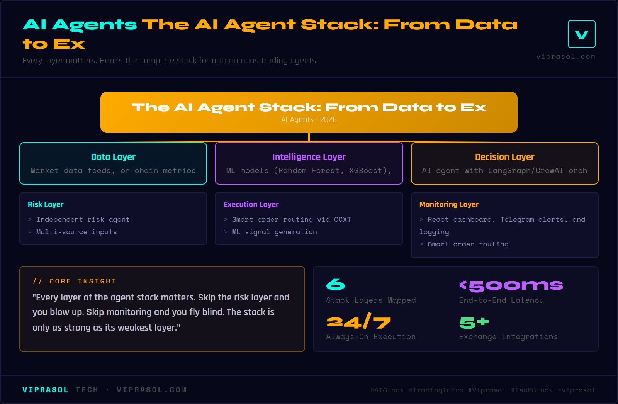Select the Intelligence Layer card
The height and width of the screenshot is (404, 618).
(x=309, y=163)
